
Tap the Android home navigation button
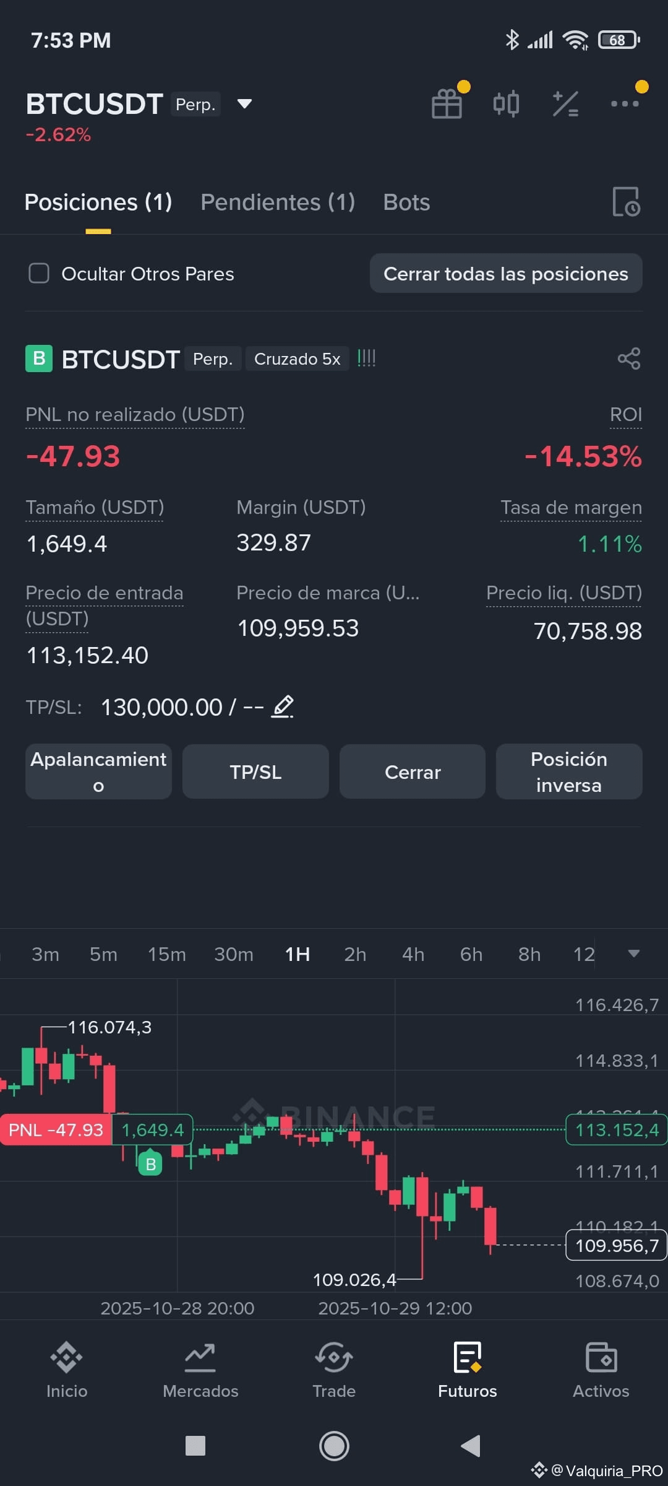point(334,1446)
